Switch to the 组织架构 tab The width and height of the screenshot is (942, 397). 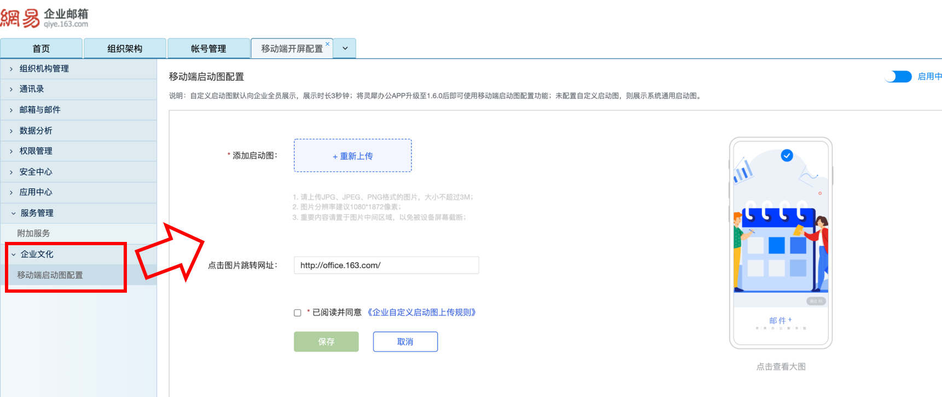(x=125, y=49)
